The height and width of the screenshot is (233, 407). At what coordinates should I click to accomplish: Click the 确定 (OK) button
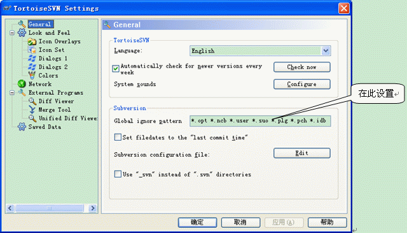(197, 222)
